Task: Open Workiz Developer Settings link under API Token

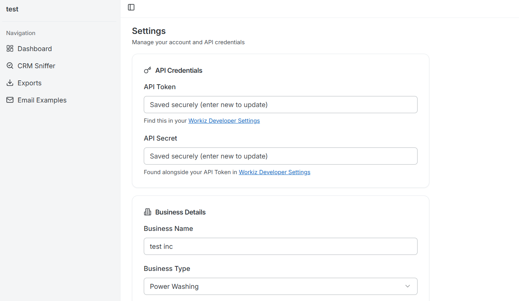Action: tap(224, 120)
